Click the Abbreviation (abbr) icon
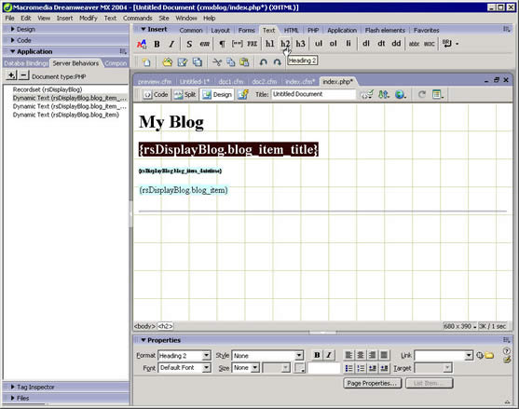This screenshot has height=409, width=519. 414,44
